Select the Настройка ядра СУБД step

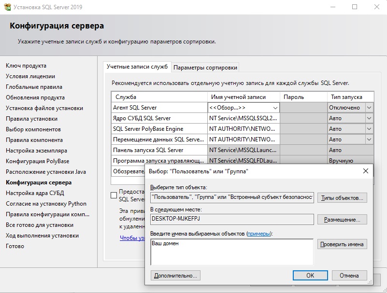35,193
